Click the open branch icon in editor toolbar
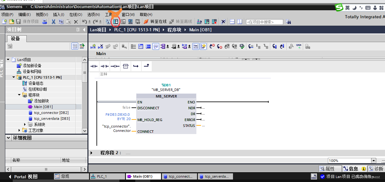This screenshot has width=385, height=182. click(x=136, y=66)
